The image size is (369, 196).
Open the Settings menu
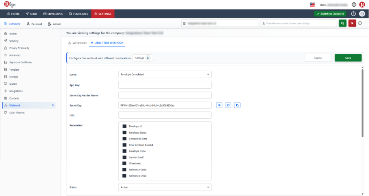[103, 14]
